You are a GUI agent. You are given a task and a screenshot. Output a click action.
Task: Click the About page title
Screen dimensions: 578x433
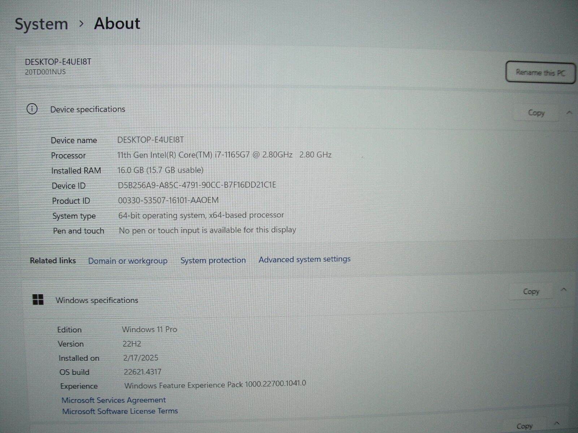pos(117,23)
